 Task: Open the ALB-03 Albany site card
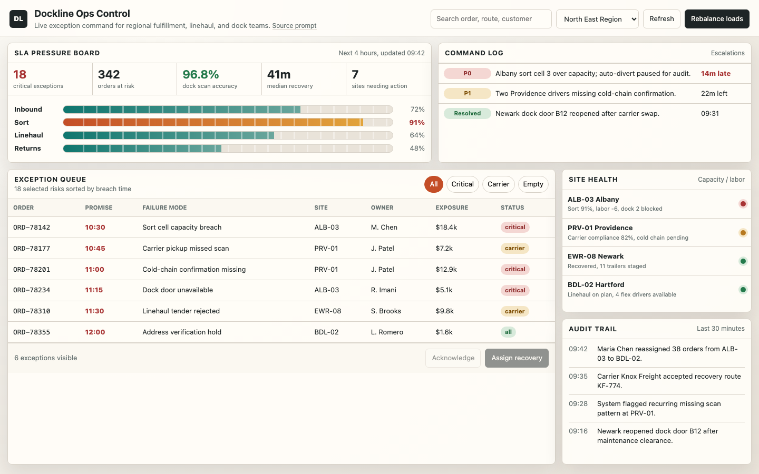click(x=657, y=204)
